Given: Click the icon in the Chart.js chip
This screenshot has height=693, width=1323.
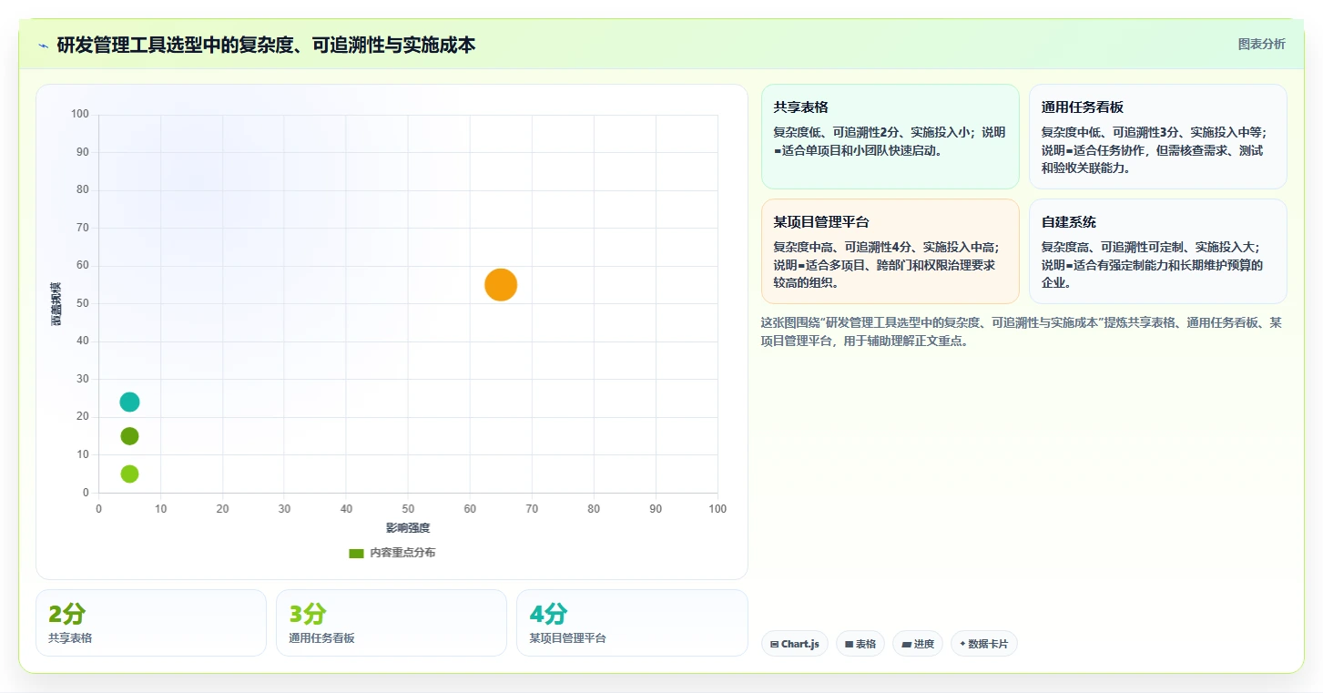Looking at the screenshot, I should (774, 644).
